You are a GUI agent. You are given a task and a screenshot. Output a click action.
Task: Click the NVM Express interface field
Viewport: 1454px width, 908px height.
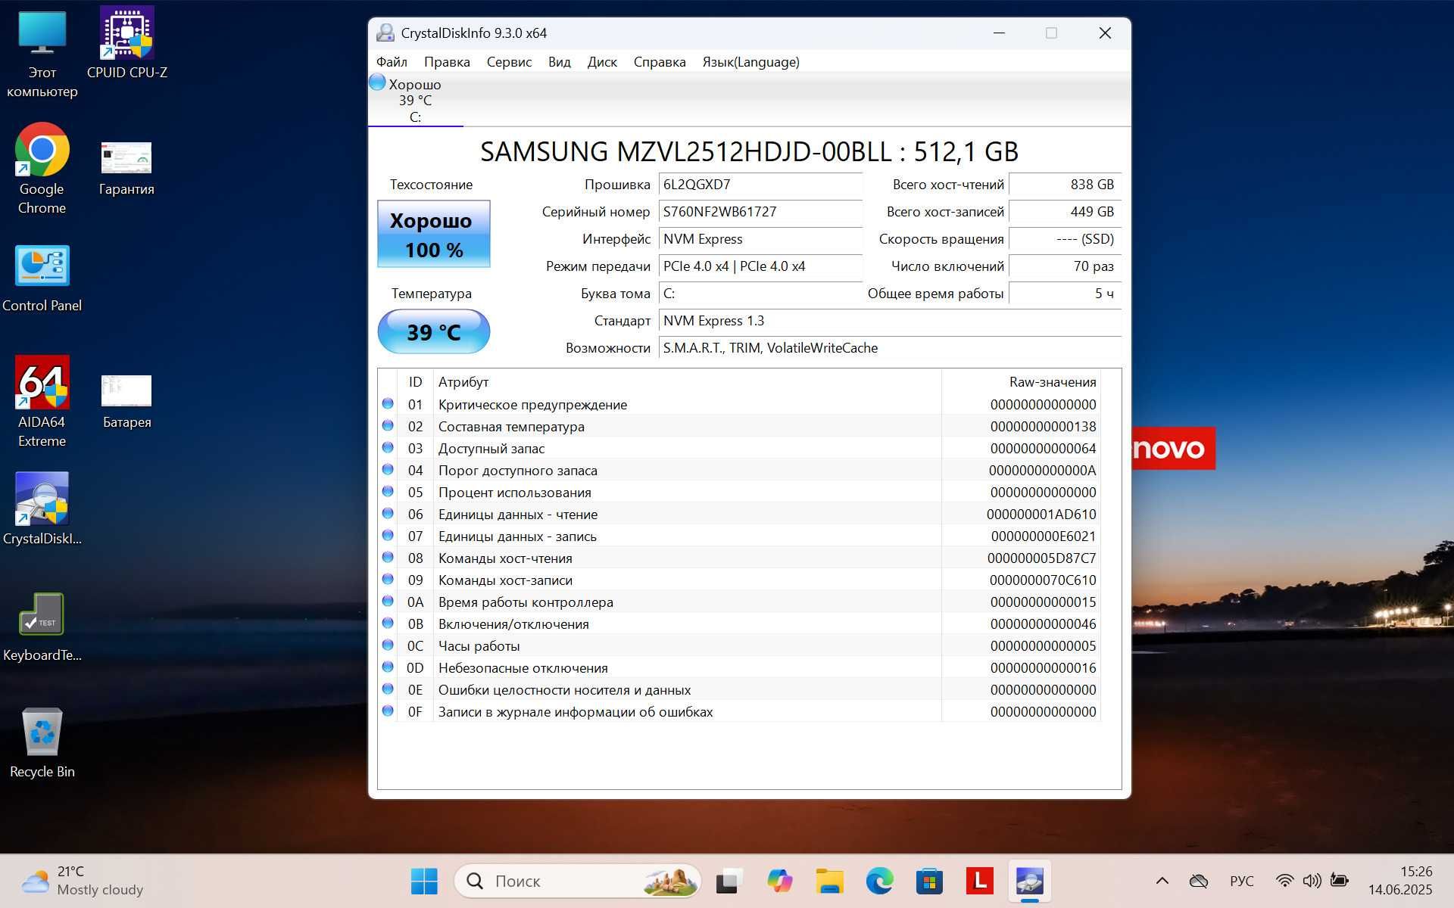click(760, 239)
